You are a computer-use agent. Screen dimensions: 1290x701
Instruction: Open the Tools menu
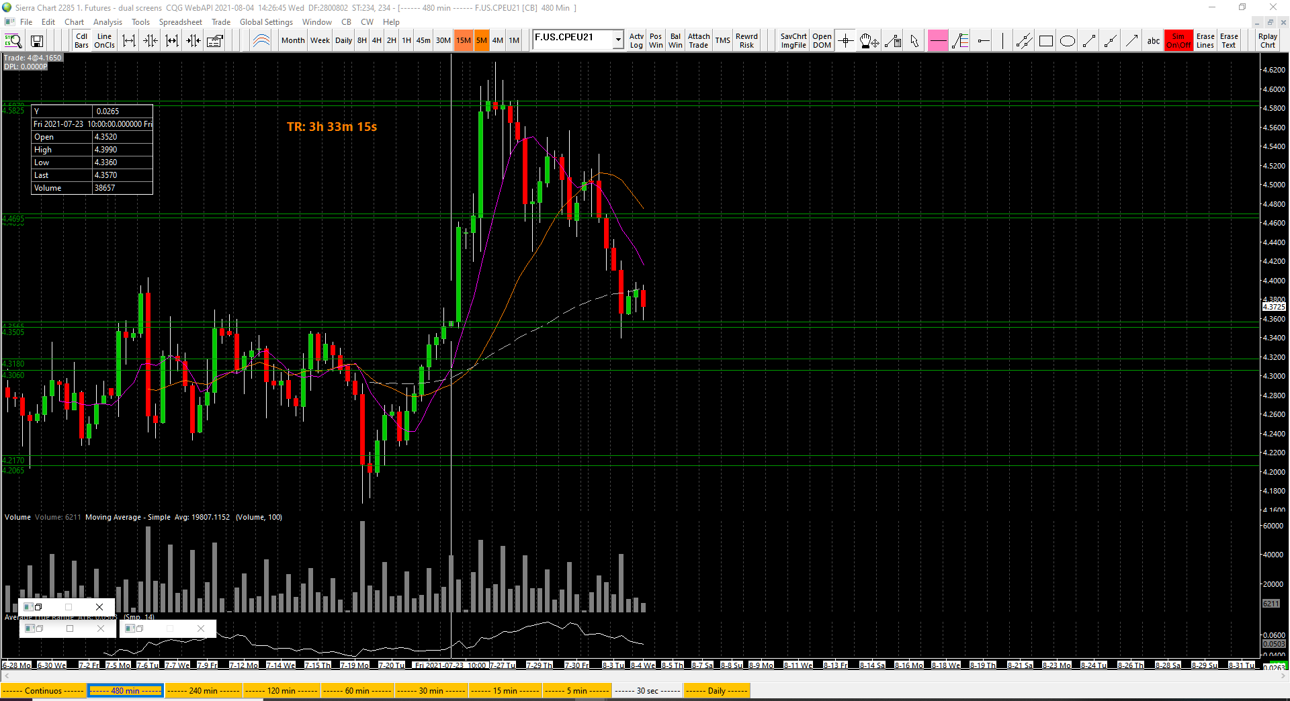pyautogui.click(x=141, y=22)
